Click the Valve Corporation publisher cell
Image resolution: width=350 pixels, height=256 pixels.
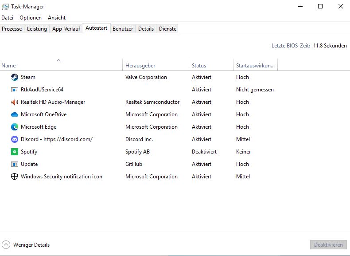point(146,77)
